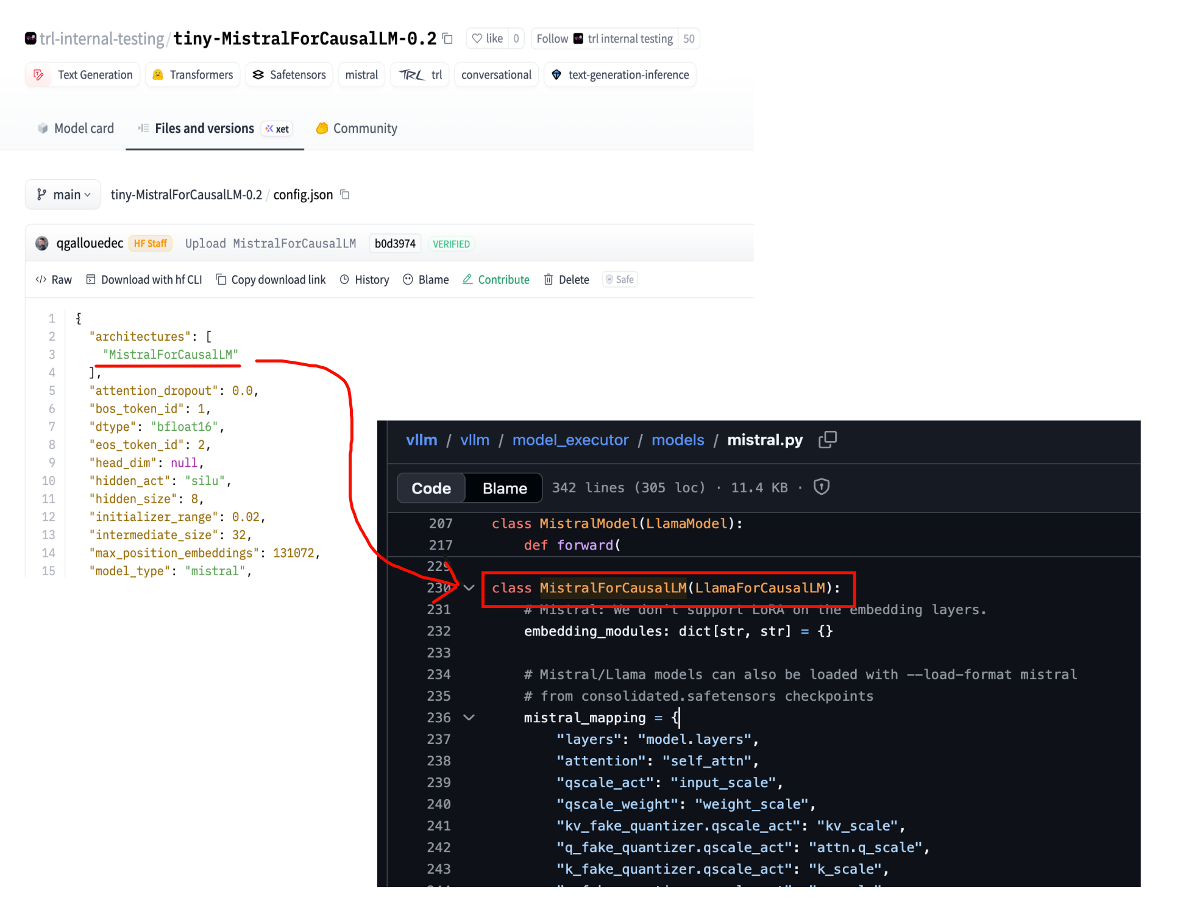This screenshot has width=1197, height=914.
Task: Collapse mistral_mapping block at line 236
Action: pyautogui.click(x=469, y=717)
